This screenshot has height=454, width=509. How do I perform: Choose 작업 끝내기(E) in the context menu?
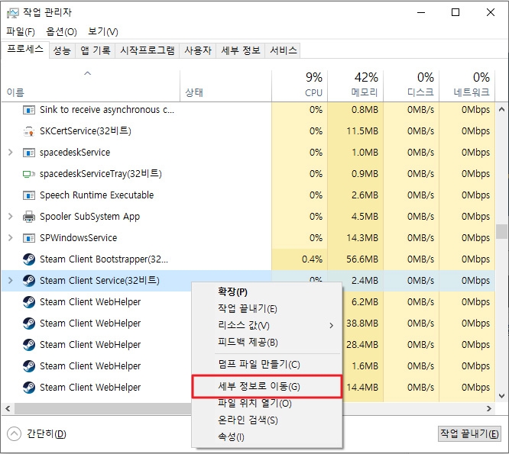click(267, 308)
